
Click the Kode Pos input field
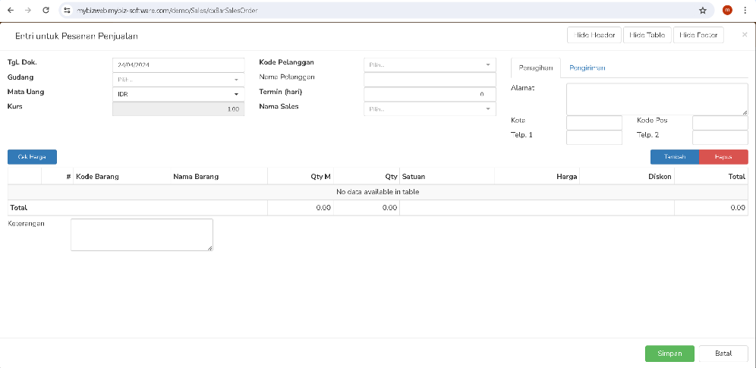(720, 123)
